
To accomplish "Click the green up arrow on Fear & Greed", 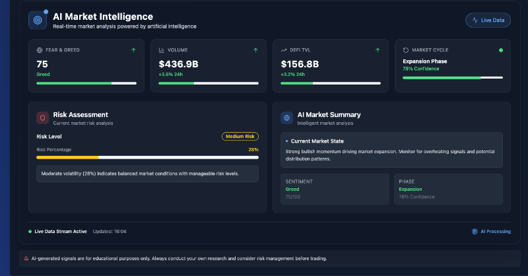I will (x=133, y=50).
